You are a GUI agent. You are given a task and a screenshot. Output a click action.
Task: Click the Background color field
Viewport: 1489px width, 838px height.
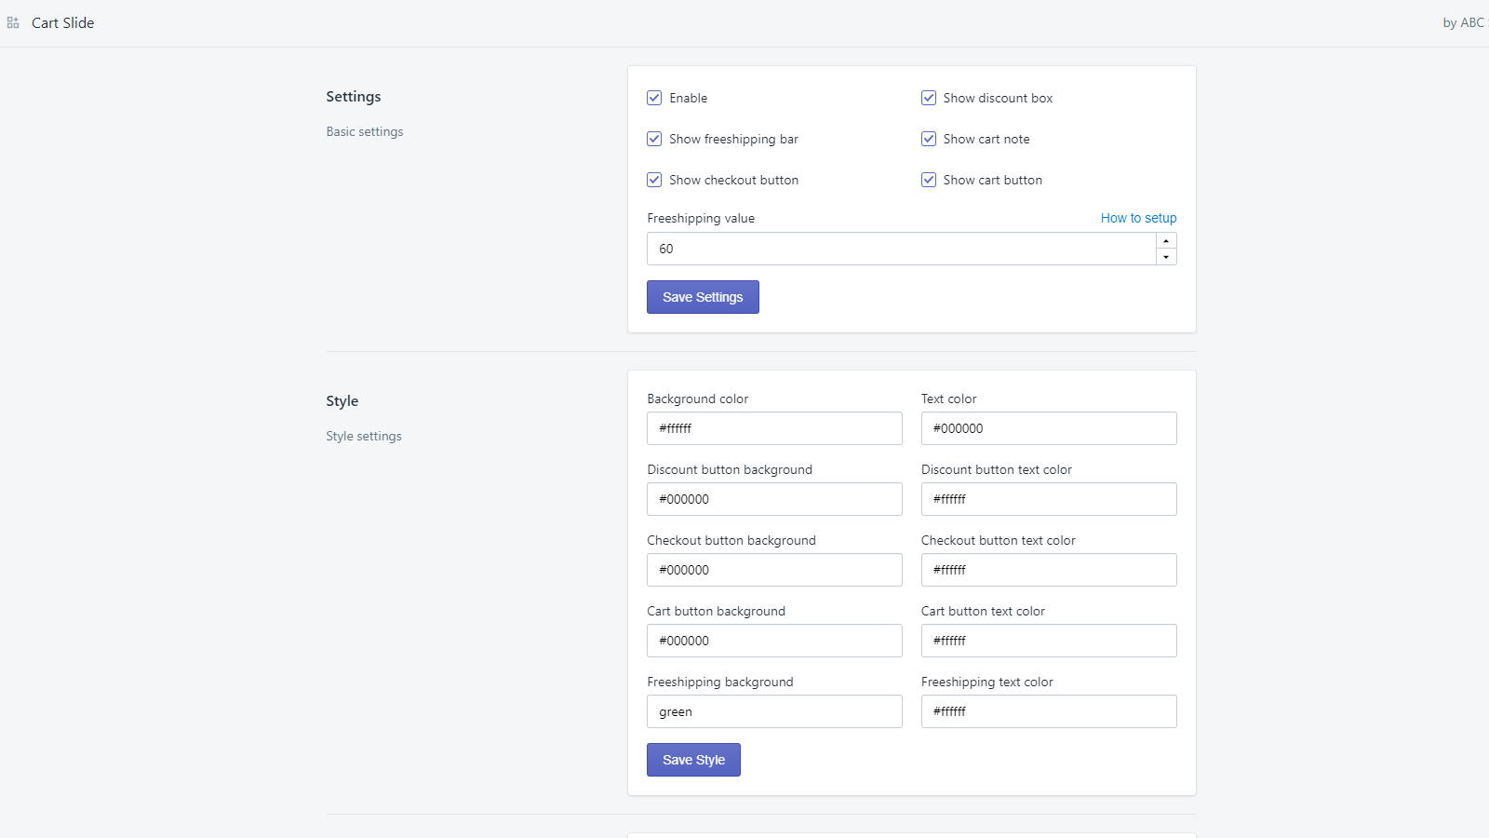(774, 428)
